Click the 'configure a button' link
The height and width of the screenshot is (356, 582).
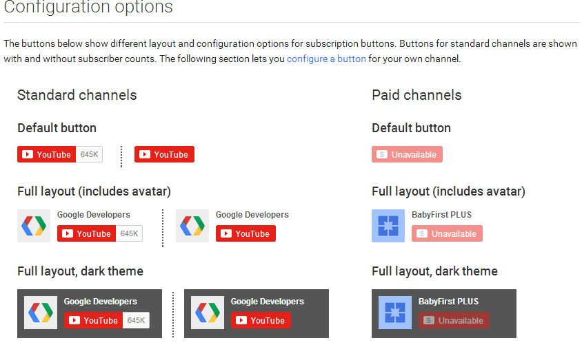tap(326, 59)
